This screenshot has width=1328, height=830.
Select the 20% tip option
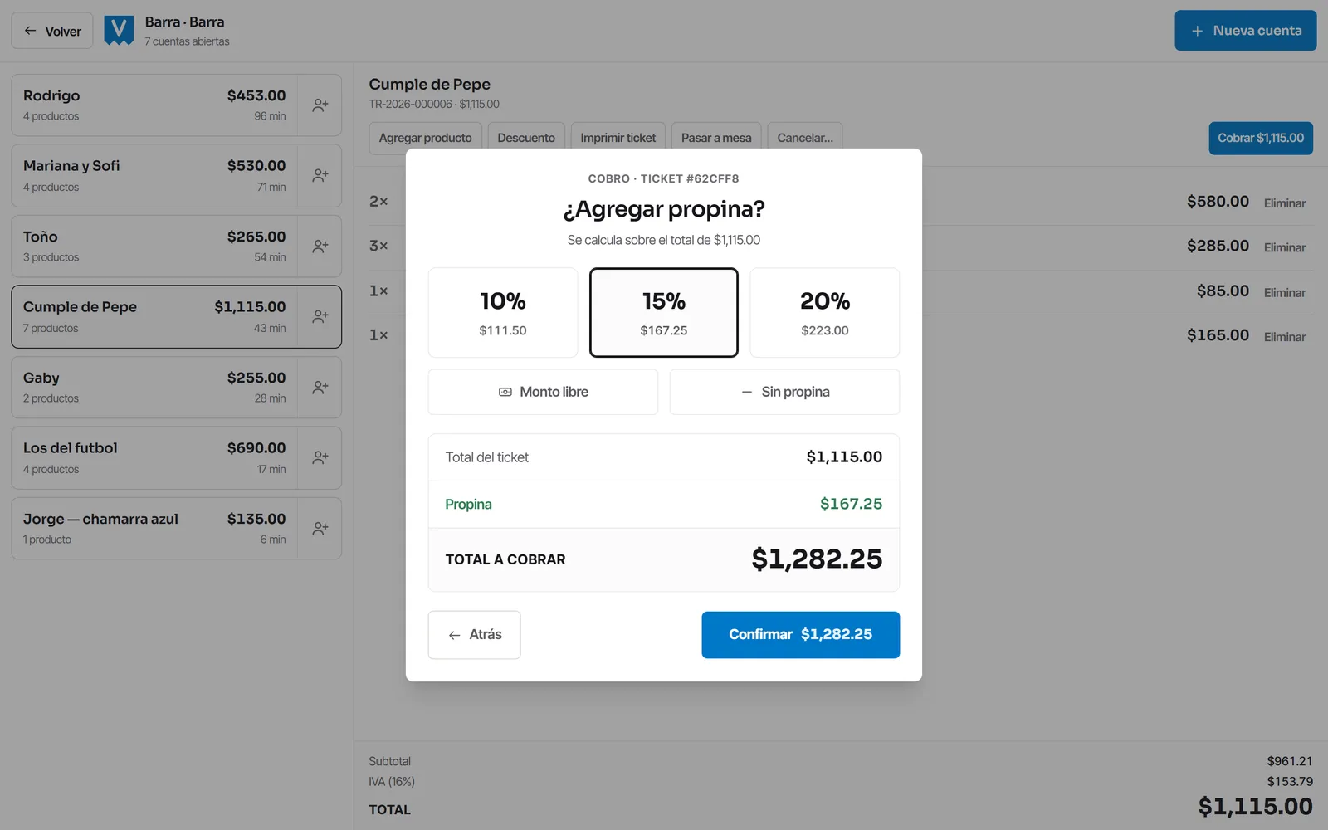(825, 312)
